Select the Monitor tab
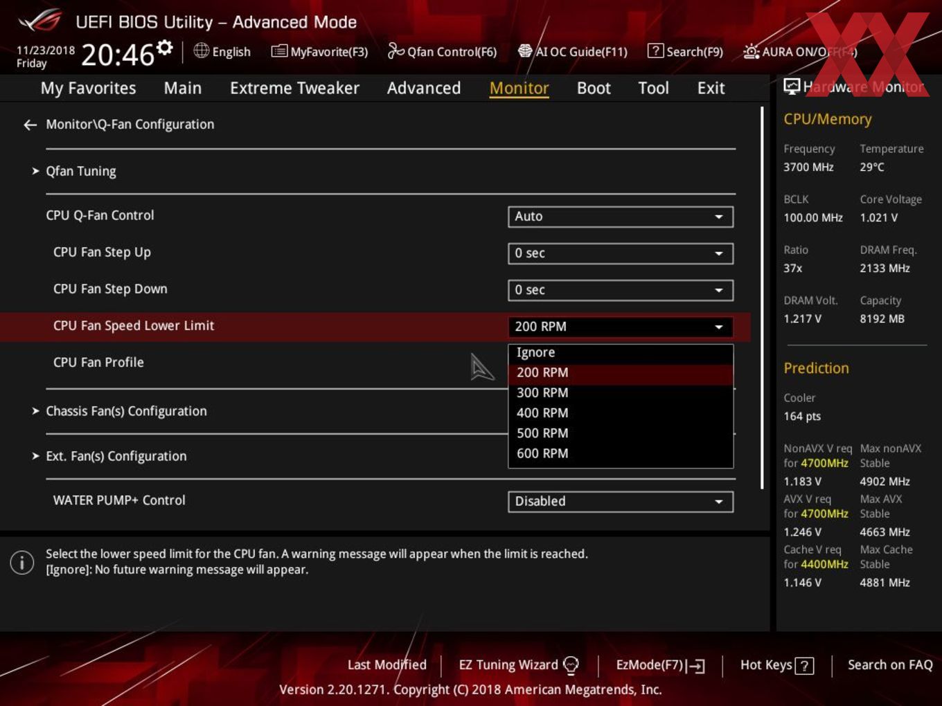Viewport: 942px width, 706px height. (x=519, y=89)
